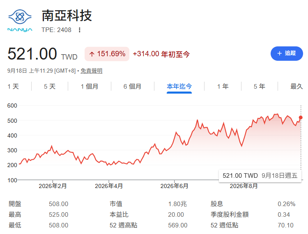Switch to the 1 年 tab
The height and width of the screenshot is (234, 308).
[223, 86]
